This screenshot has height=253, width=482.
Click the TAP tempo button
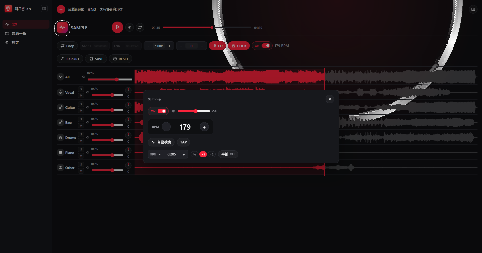(184, 142)
